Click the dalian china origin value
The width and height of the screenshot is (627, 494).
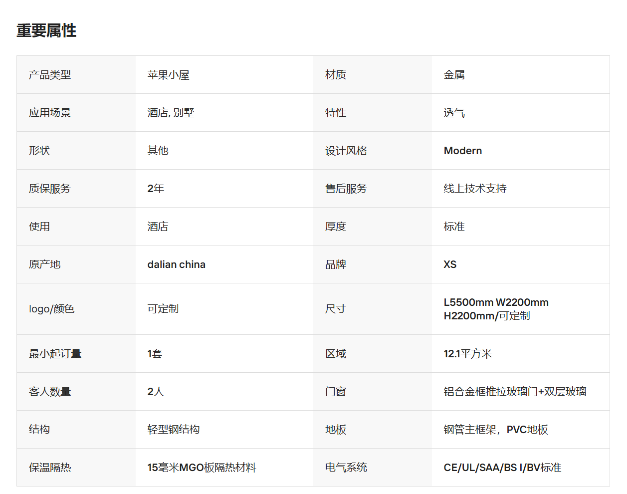[176, 264]
